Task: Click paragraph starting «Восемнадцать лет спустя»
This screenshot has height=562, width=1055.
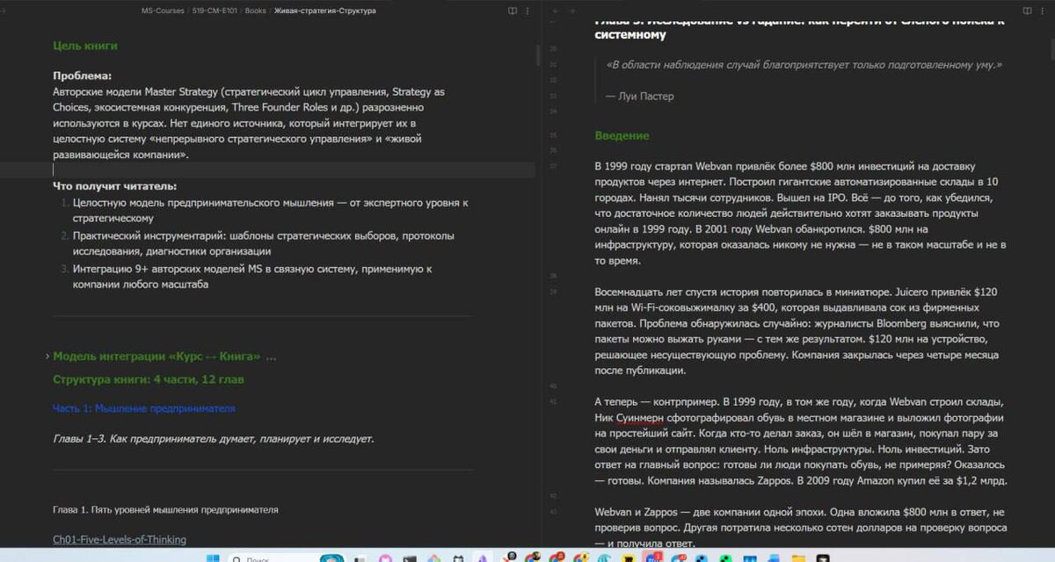Action: [798, 332]
